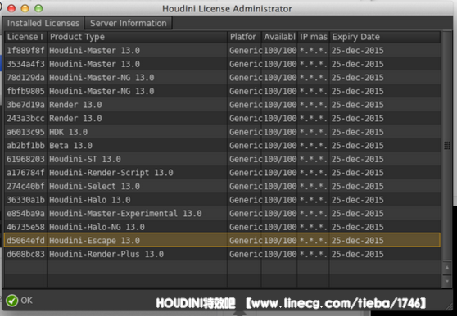Select the Houdini-ST 13.0 license
The height and width of the screenshot is (317, 457).
[223, 159]
